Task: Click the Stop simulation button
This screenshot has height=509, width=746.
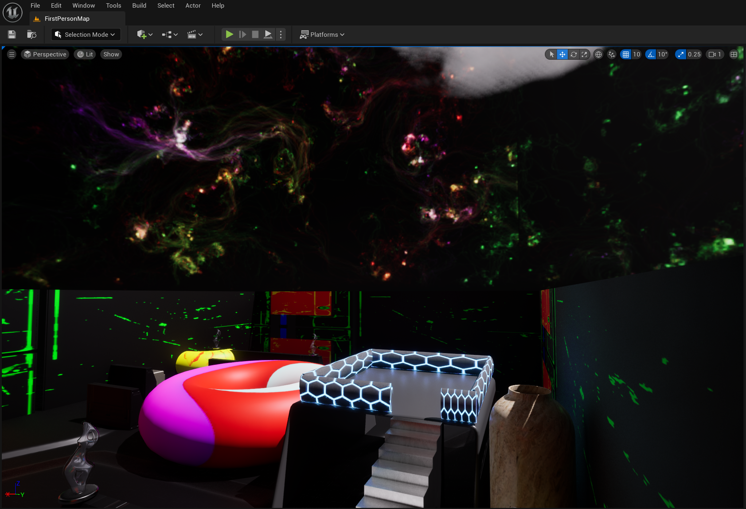Action: click(x=255, y=35)
